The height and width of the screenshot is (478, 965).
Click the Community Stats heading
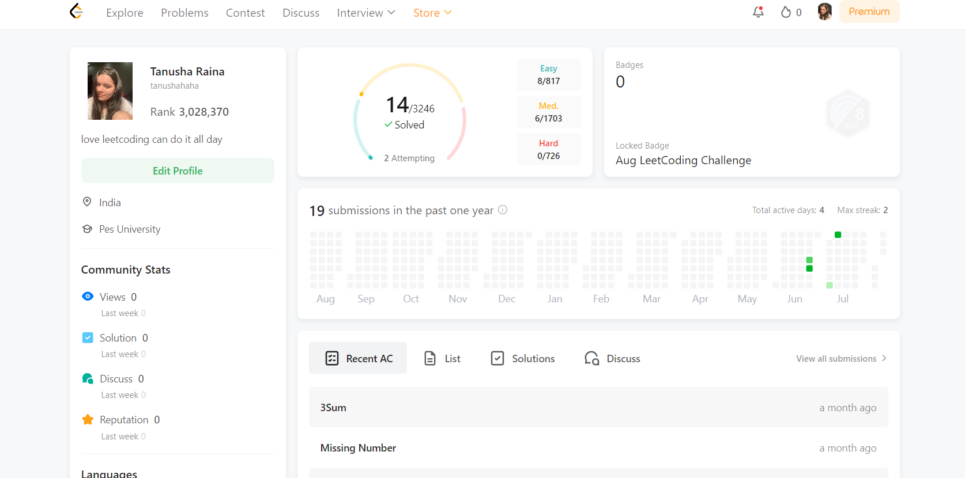126,270
